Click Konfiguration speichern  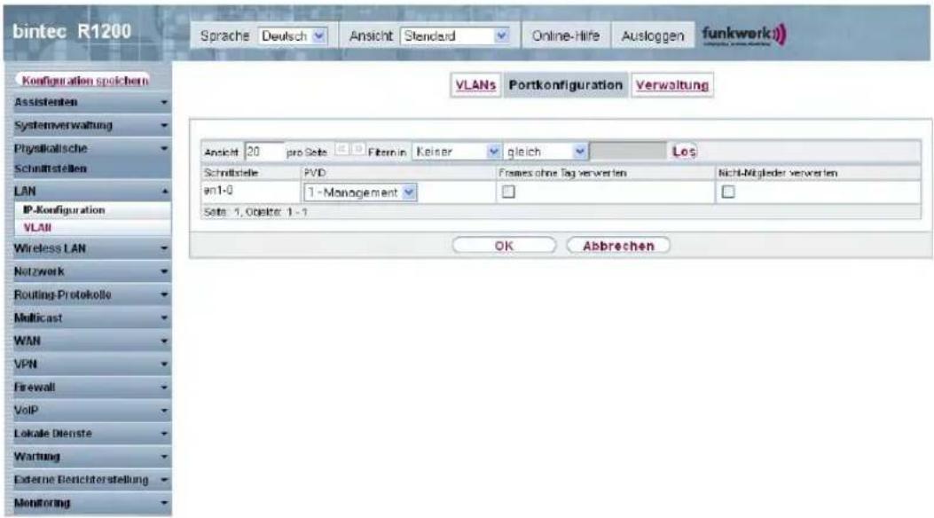click(x=84, y=81)
